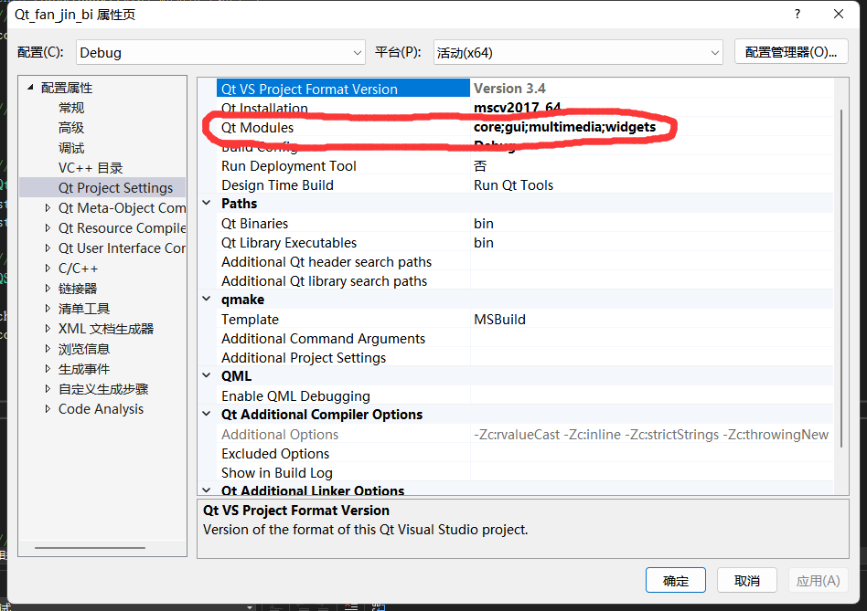Collapse the 配置属性 tree node
The image size is (867, 611).
click(30, 87)
